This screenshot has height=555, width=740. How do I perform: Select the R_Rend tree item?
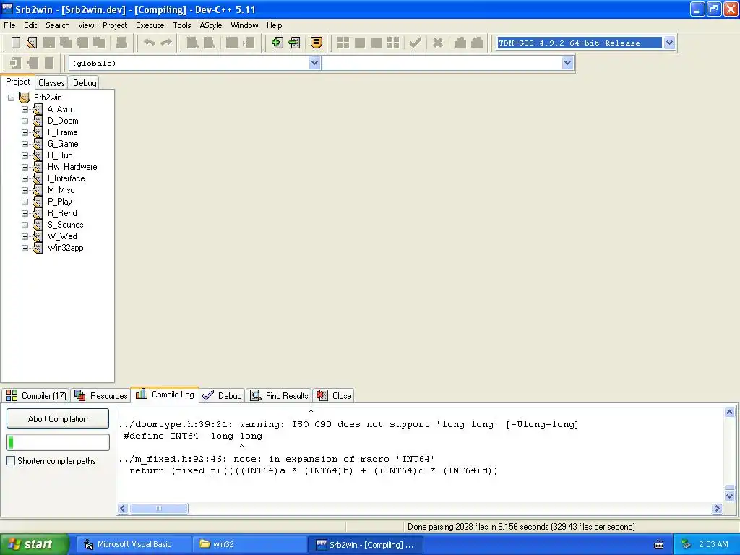[x=62, y=213]
